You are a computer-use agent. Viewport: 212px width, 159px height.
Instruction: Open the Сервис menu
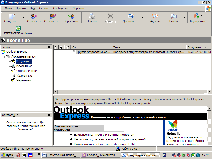[44, 8]
